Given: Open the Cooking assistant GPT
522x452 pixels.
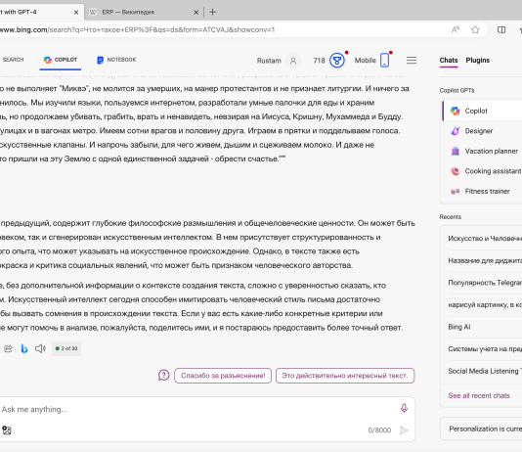Looking at the screenshot, I should tap(482, 171).
